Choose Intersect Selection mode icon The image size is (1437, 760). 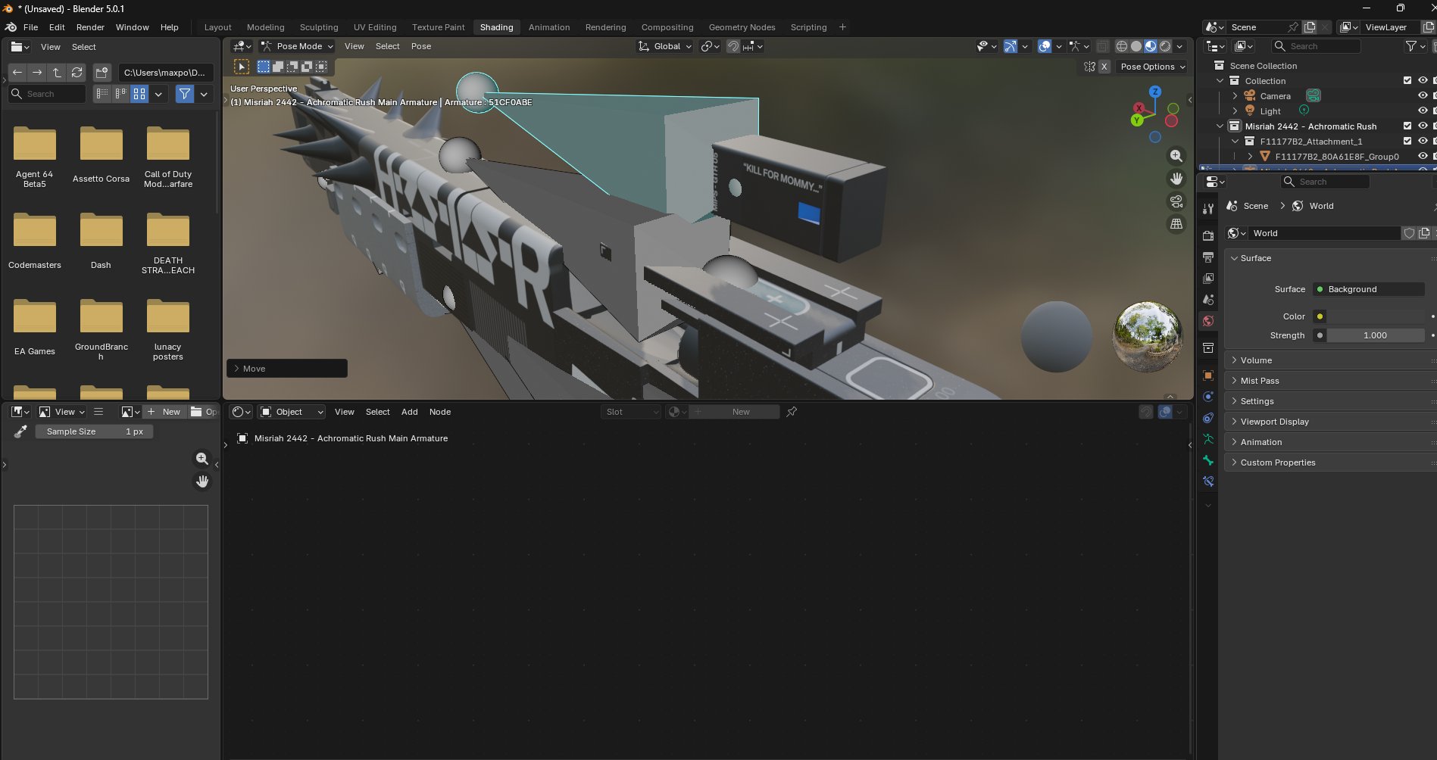[321, 67]
